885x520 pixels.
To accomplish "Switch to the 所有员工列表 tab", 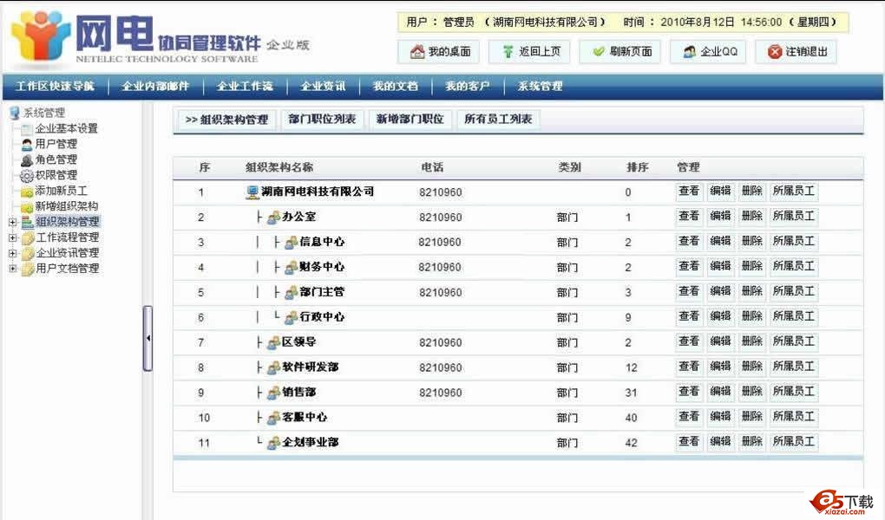I will [x=498, y=120].
